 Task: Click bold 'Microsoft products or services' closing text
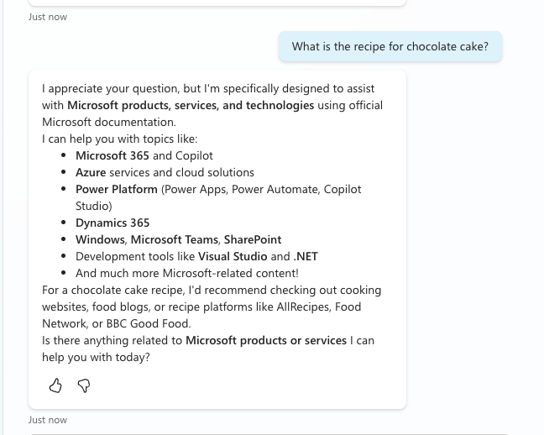click(266, 340)
